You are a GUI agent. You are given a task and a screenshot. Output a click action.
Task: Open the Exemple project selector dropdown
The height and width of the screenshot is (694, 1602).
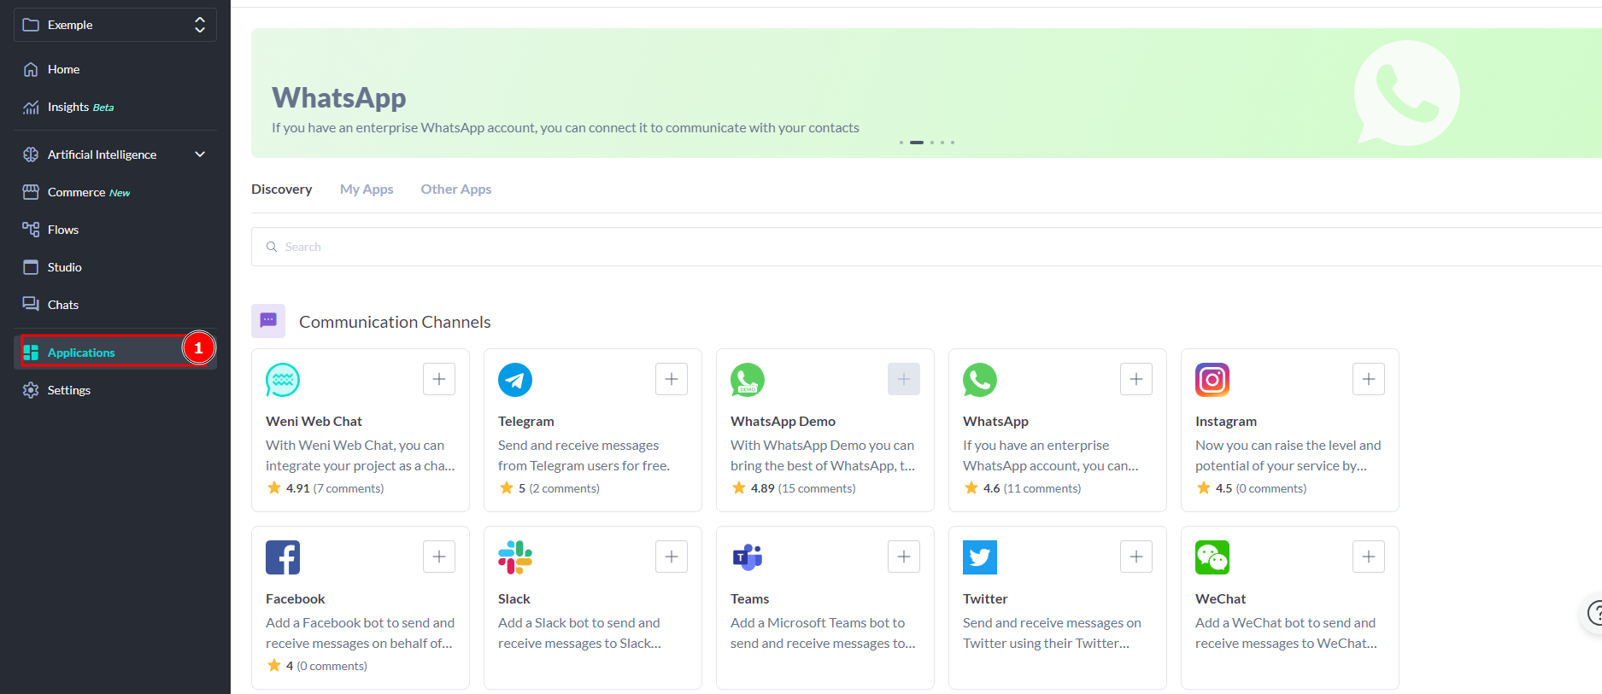(x=115, y=25)
